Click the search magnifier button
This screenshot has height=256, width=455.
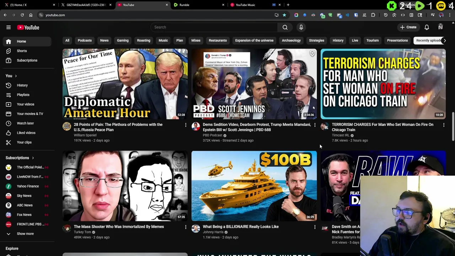pyautogui.click(x=285, y=27)
